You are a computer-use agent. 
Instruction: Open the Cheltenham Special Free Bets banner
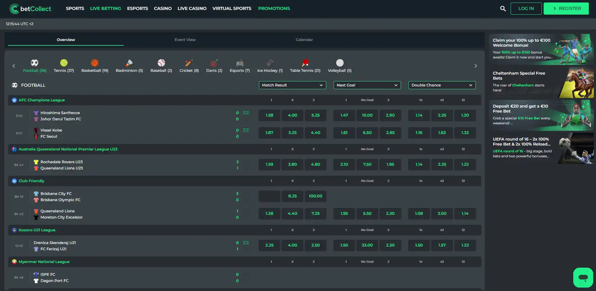pyautogui.click(x=541, y=82)
